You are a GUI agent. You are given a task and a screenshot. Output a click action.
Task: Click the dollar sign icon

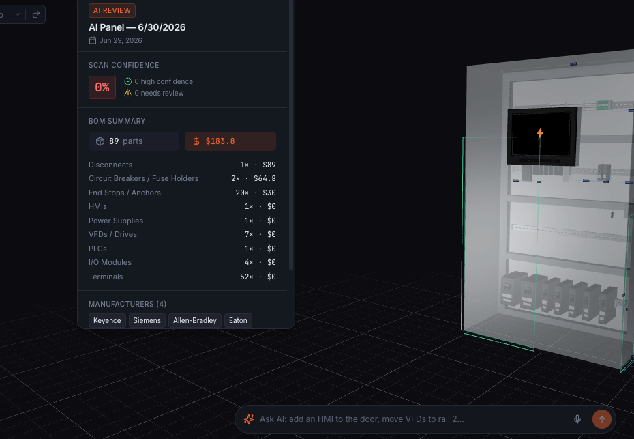coord(196,141)
